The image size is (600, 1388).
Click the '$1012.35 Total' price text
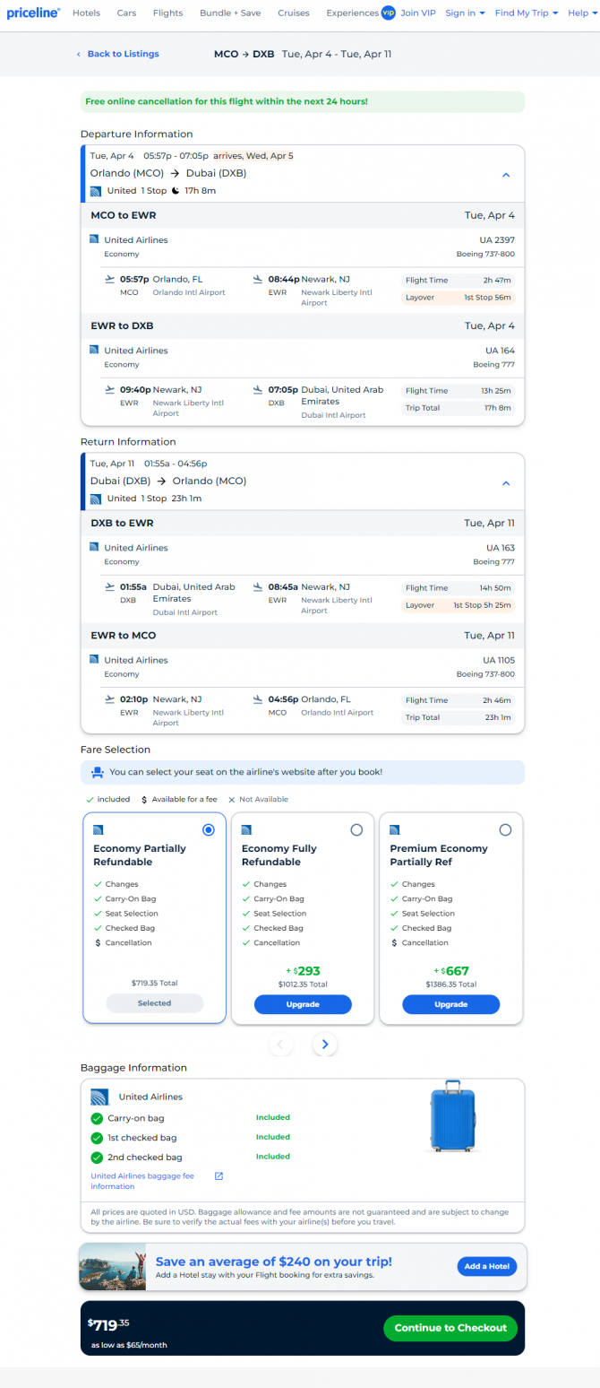coord(303,984)
